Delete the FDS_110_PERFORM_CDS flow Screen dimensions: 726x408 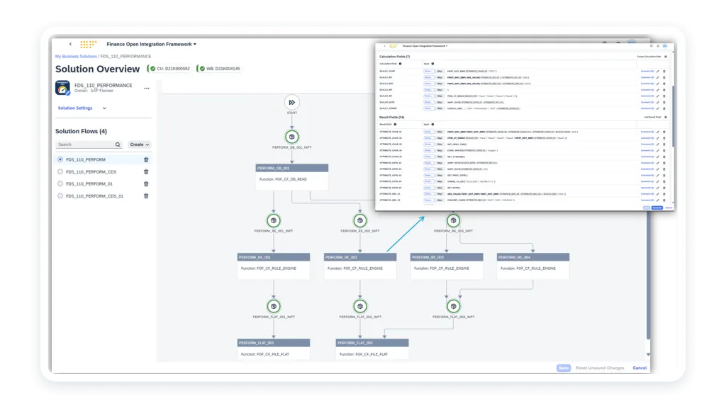146,171
